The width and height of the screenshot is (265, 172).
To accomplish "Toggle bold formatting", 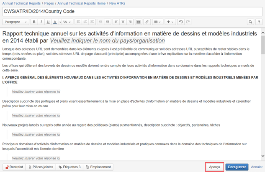I will [x=34, y=22].
